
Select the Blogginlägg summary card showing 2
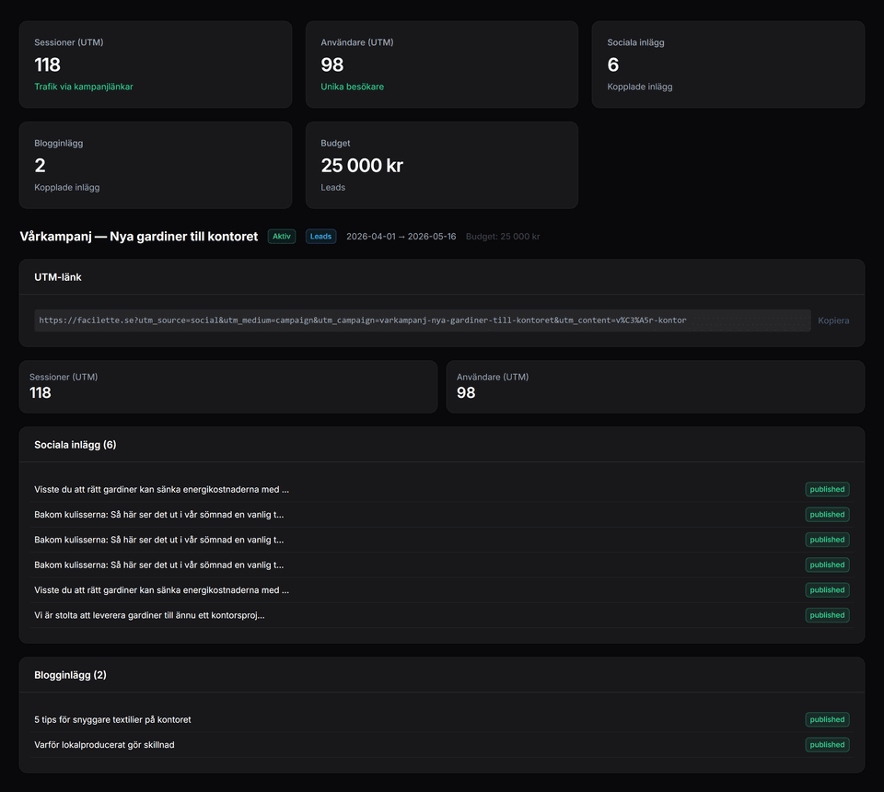tap(156, 165)
